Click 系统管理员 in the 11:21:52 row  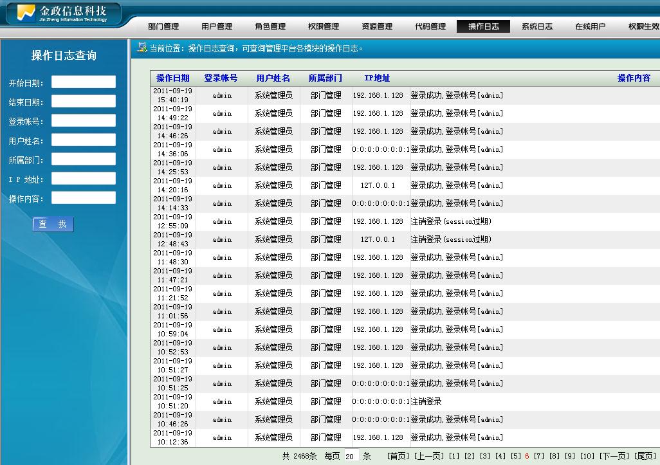[273, 294]
